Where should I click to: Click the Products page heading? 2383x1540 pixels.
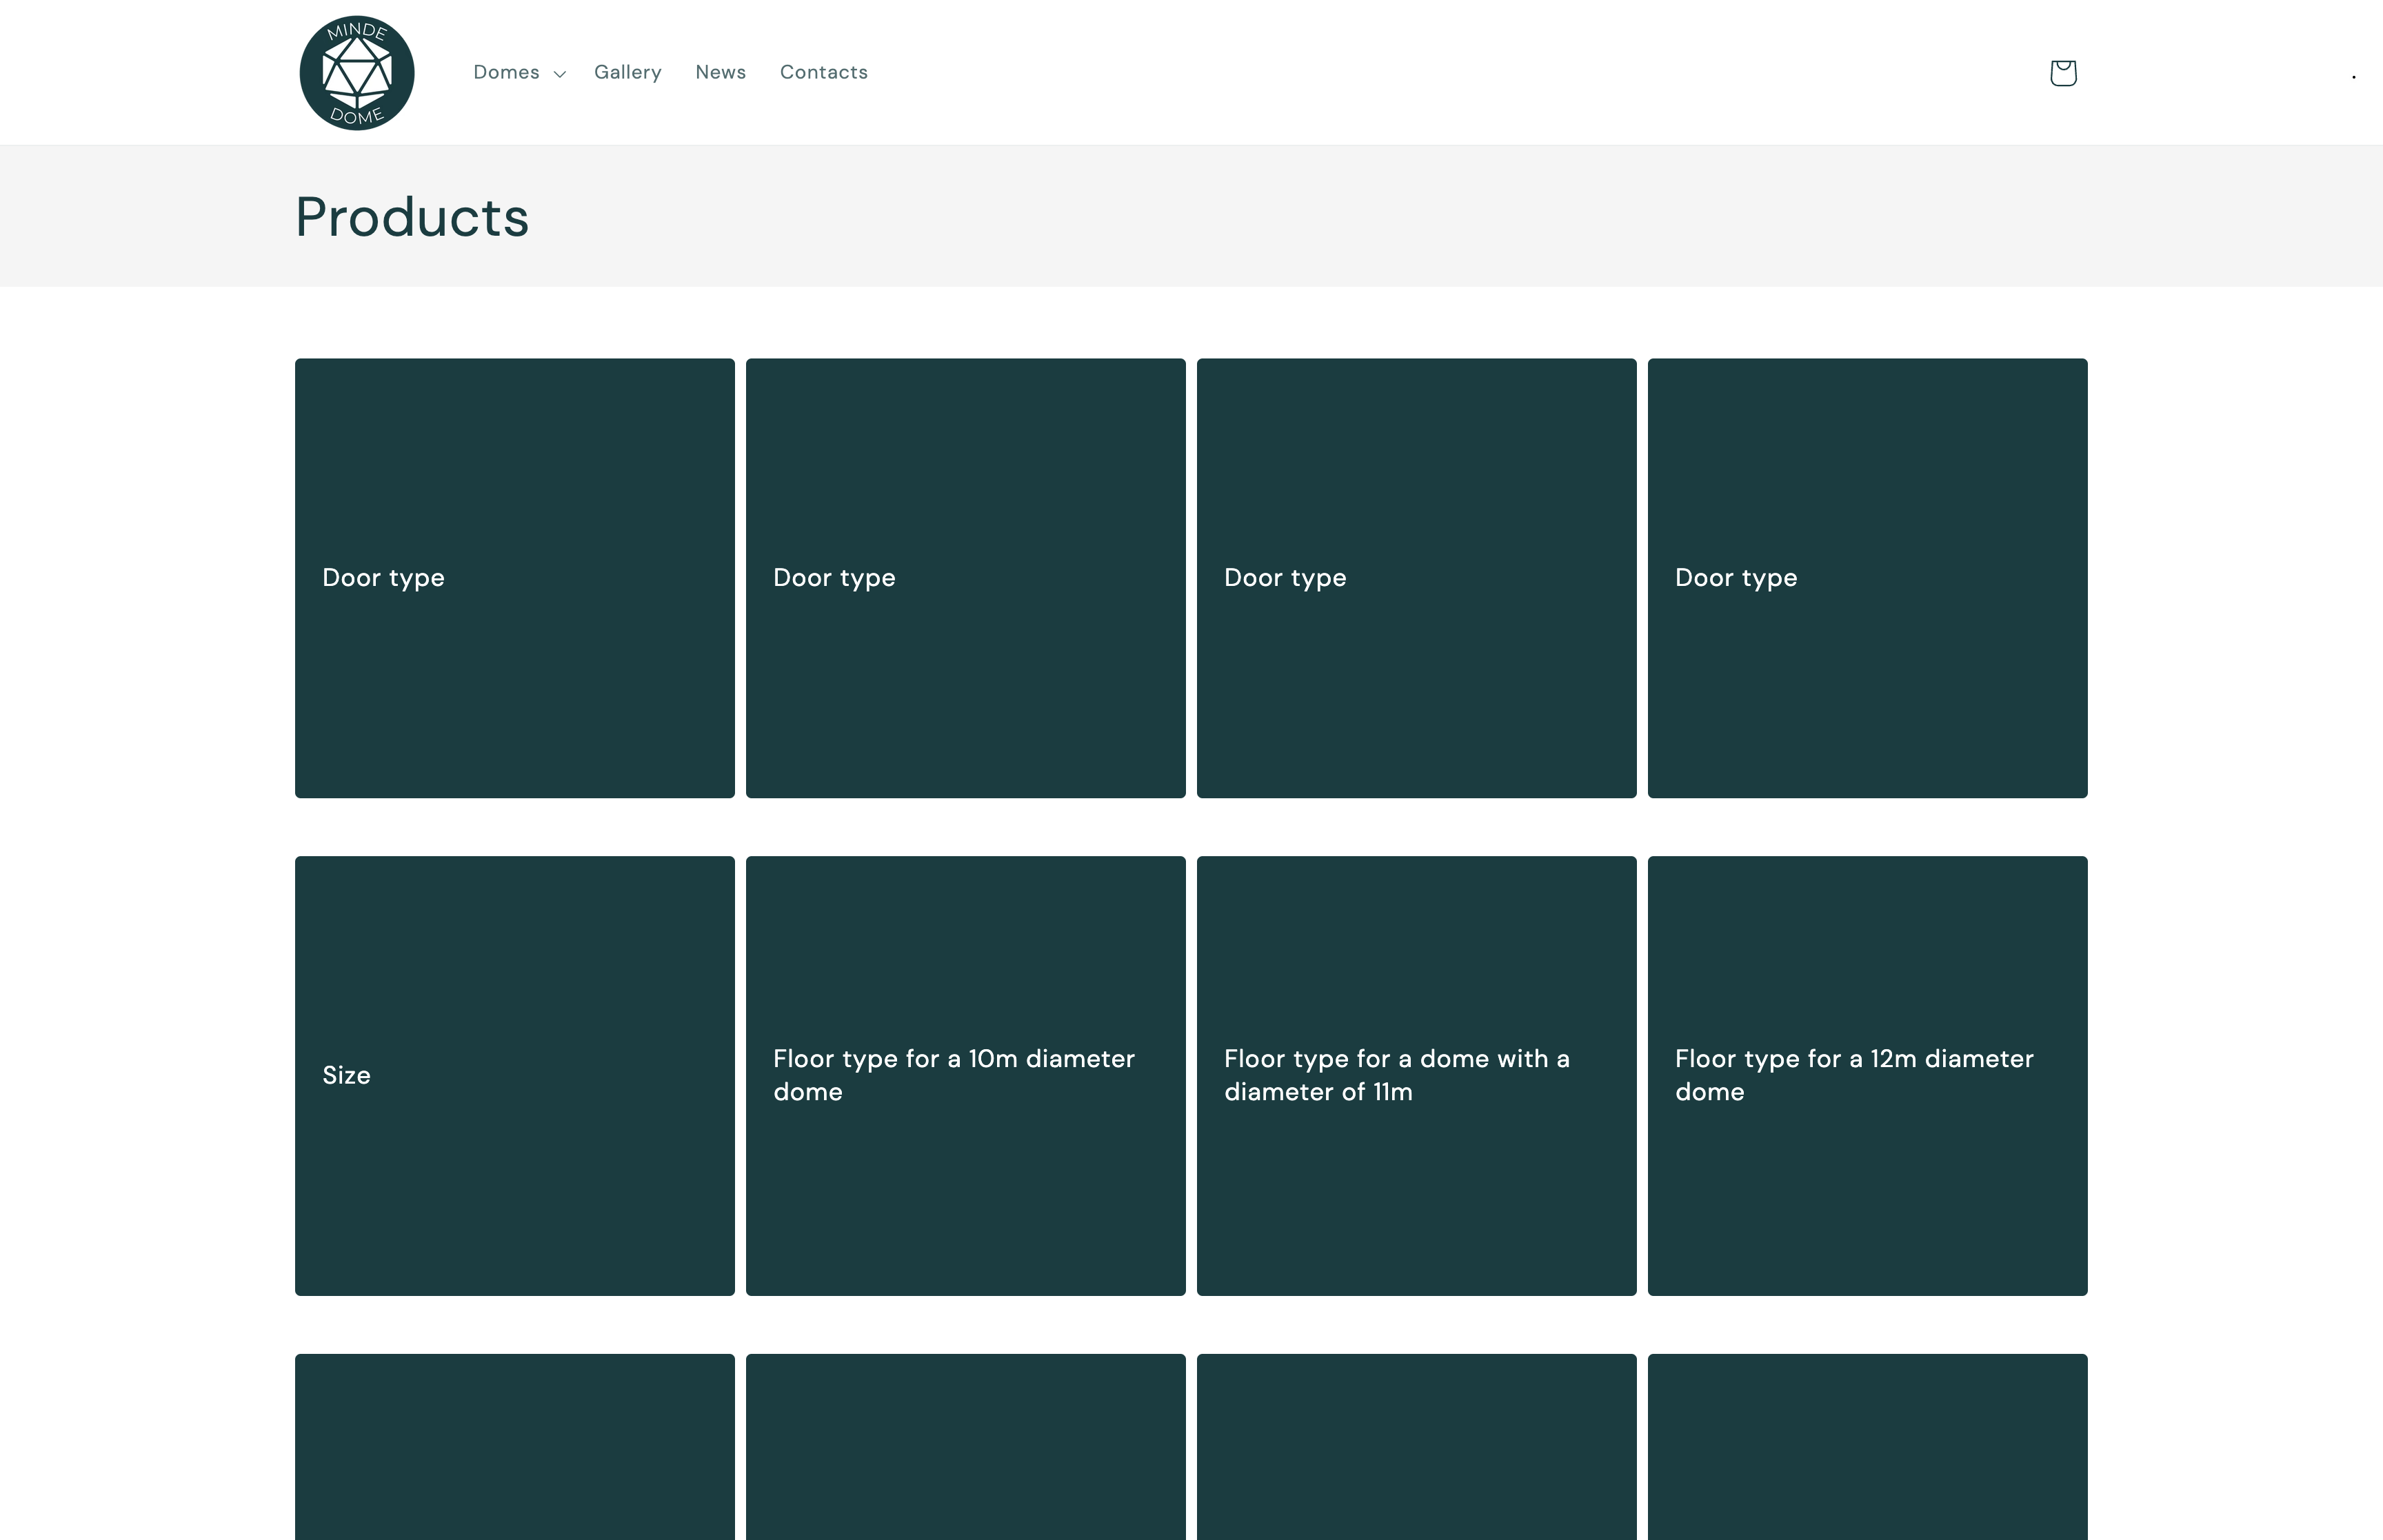tap(411, 216)
